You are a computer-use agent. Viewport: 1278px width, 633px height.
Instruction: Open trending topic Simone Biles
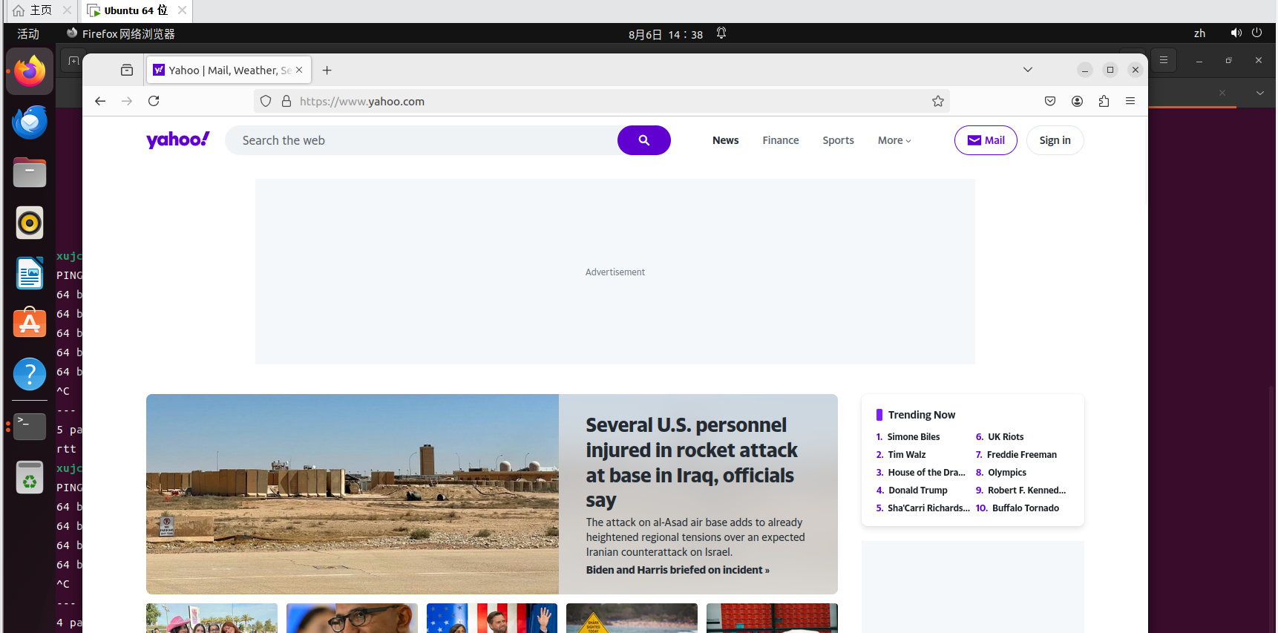point(913,437)
